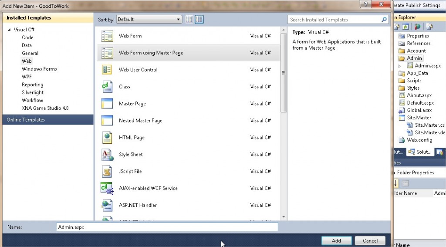Click the Web Form using Master Page icon
The width and height of the screenshot is (446, 247).
pyautogui.click(x=107, y=53)
